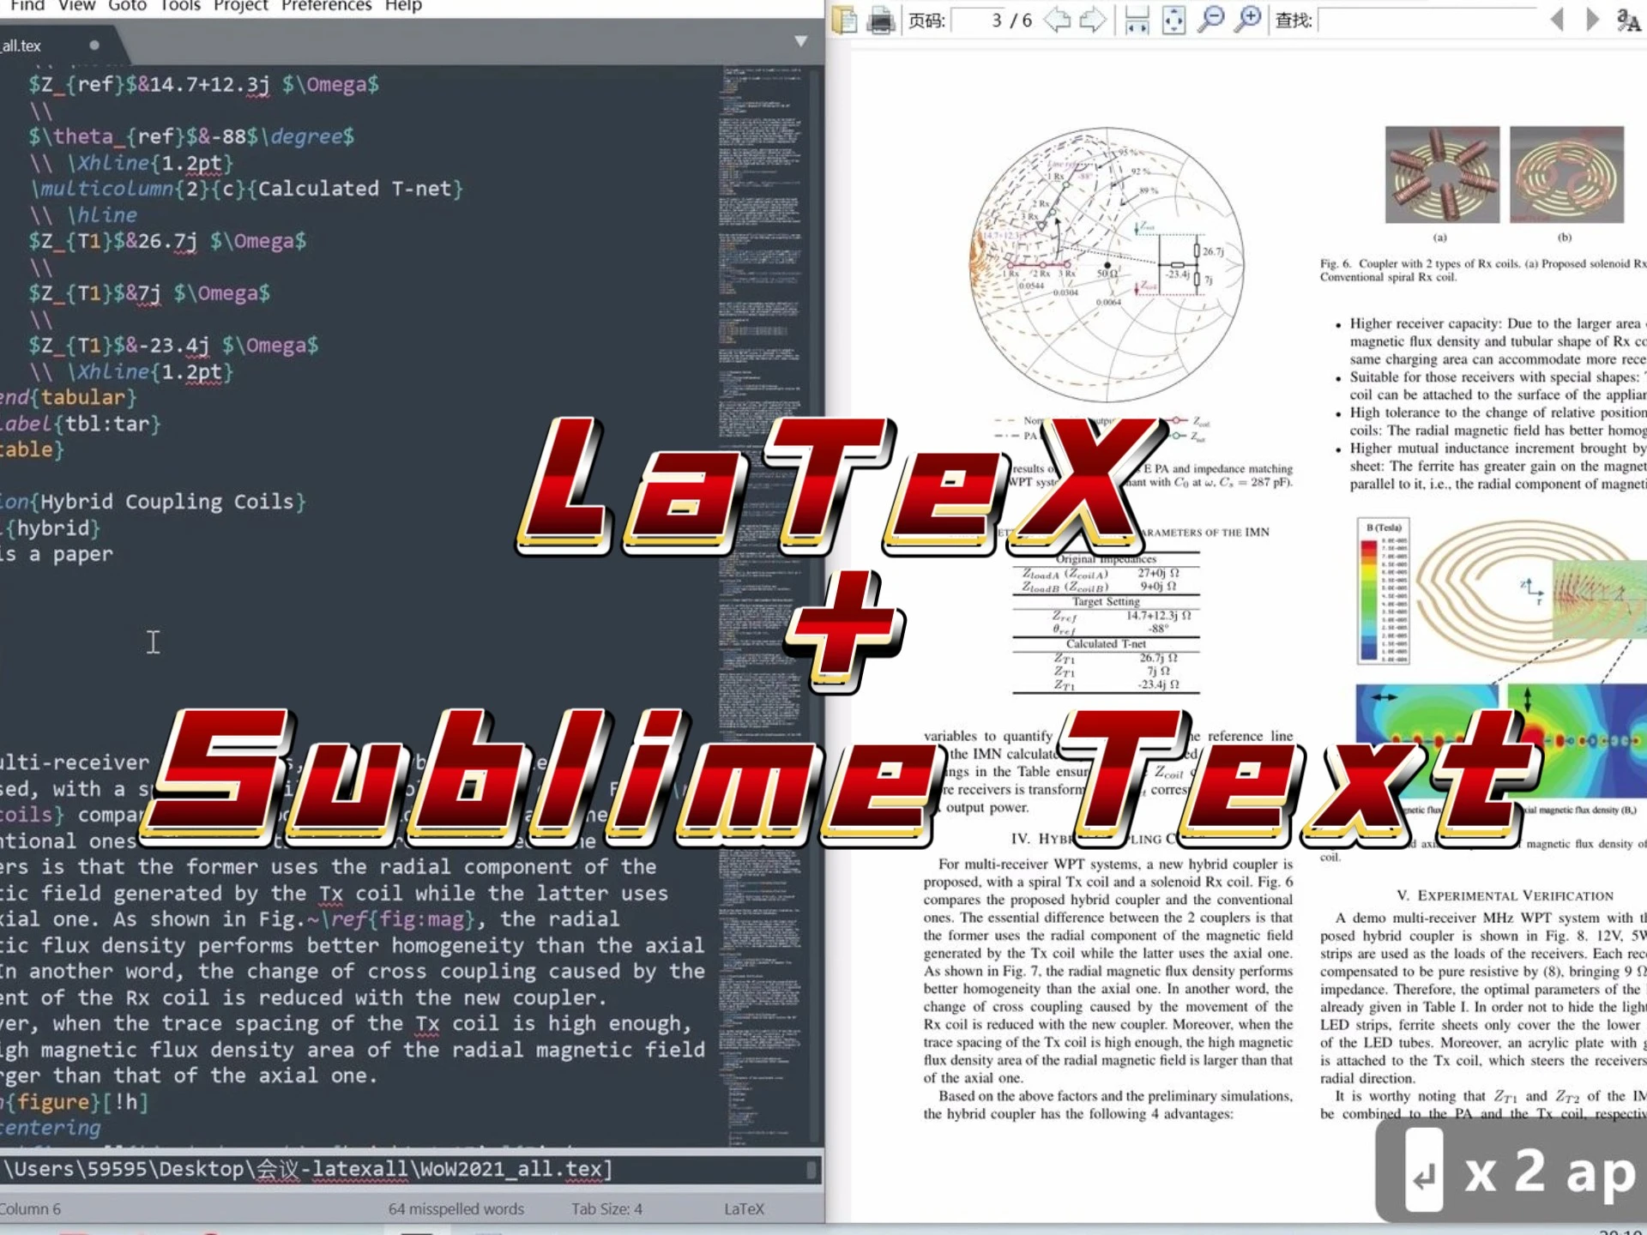1647x1235 pixels.
Task: Open the Find menu in Sublime Text
Action: (27, 5)
